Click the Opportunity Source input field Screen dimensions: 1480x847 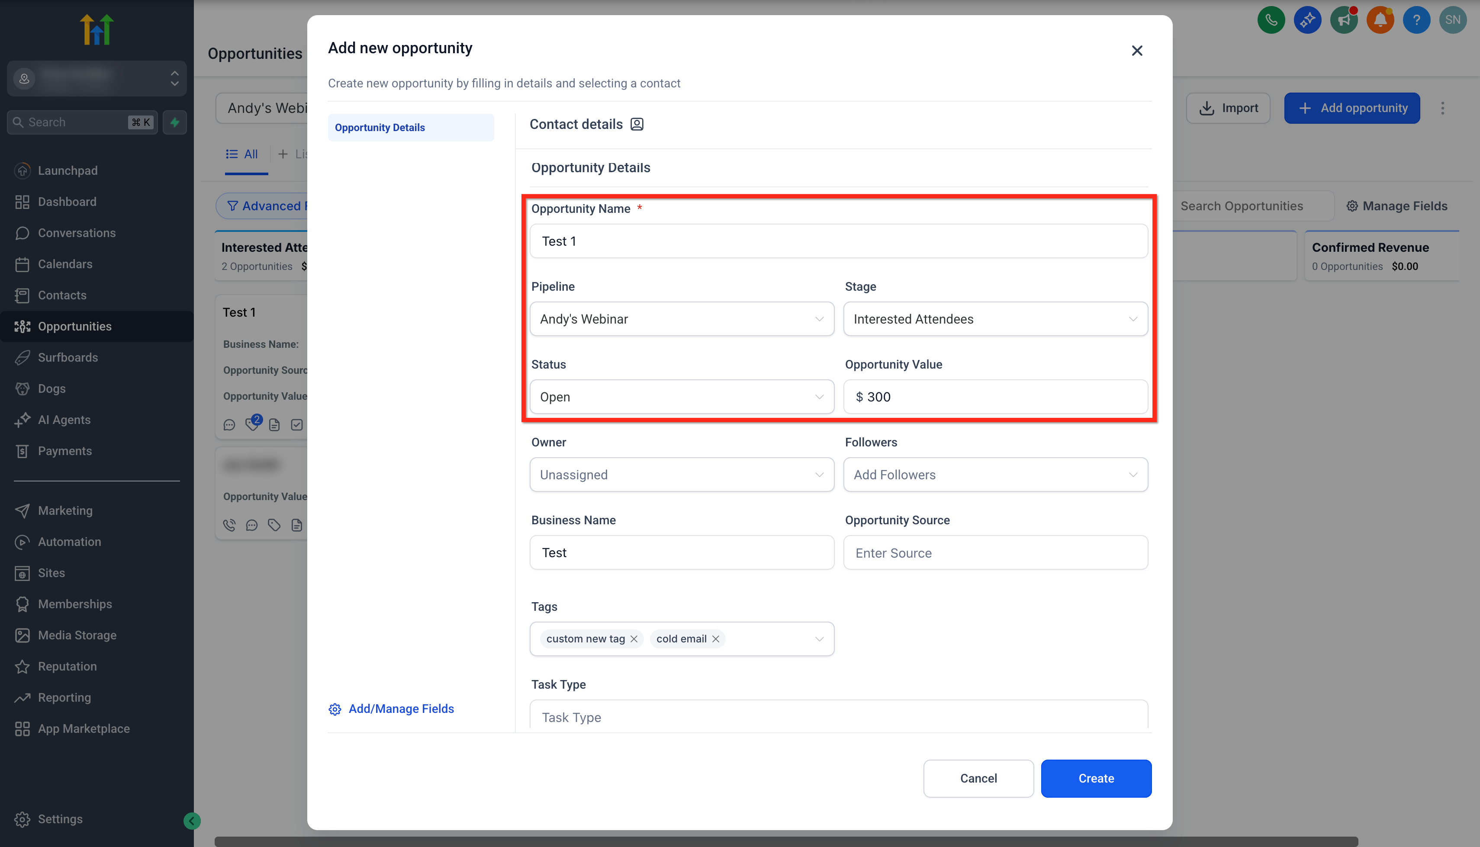coord(995,553)
